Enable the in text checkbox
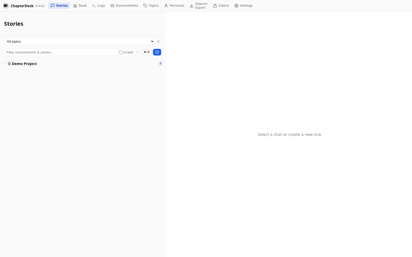This screenshot has width=412, height=257. pyautogui.click(x=121, y=52)
